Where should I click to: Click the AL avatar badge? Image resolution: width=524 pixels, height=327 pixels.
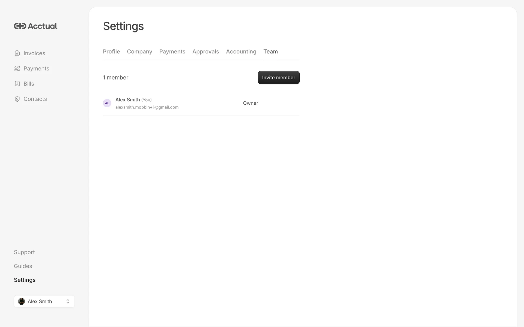coord(107,103)
